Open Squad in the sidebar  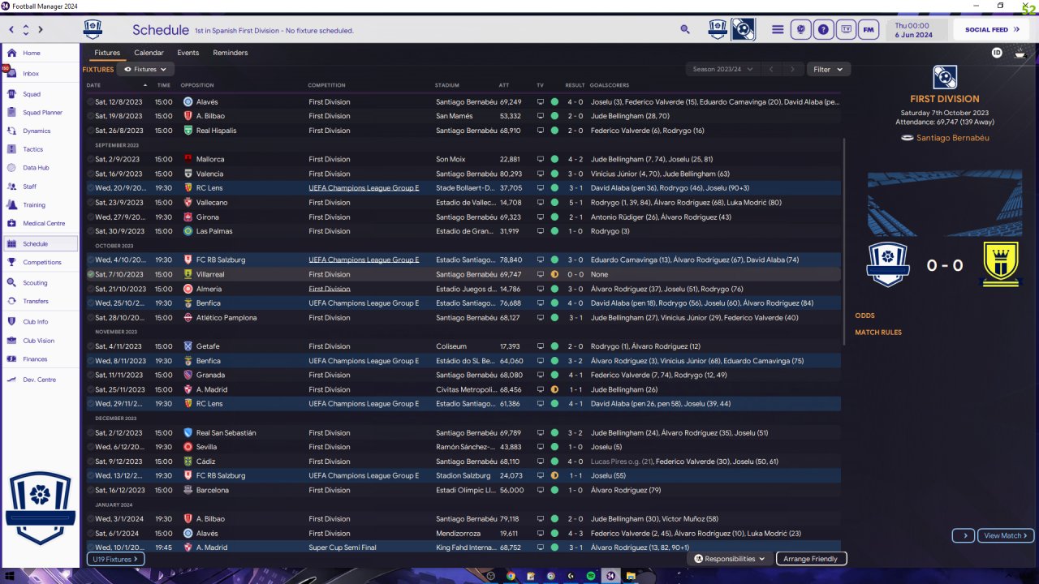click(x=41, y=94)
